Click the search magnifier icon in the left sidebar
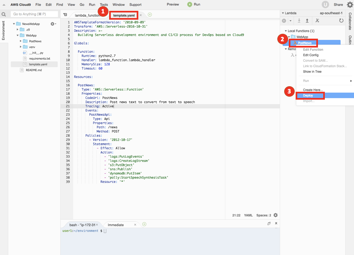Screen dimensions: 354x255 click(4, 14)
